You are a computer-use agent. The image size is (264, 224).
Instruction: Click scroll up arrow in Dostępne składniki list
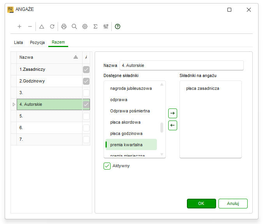click(x=162, y=84)
